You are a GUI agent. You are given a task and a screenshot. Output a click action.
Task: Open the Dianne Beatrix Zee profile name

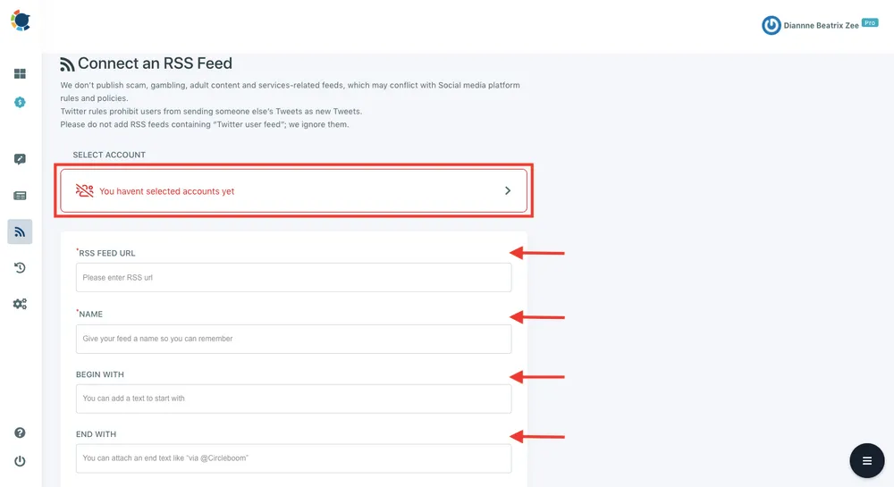[821, 26]
